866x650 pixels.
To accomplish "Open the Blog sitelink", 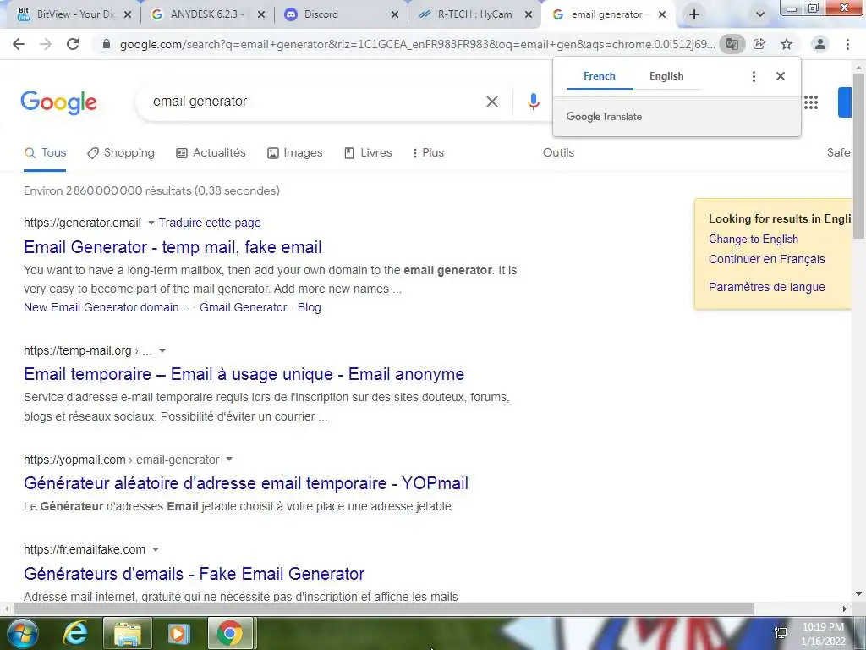I will (310, 307).
